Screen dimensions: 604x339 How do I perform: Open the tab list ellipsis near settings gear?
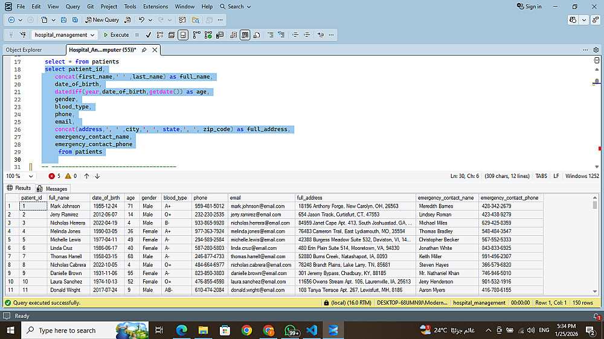585,49
